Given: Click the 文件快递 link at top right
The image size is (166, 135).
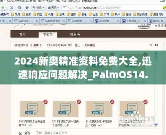Looking at the screenshot, I should (x=160, y=26).
